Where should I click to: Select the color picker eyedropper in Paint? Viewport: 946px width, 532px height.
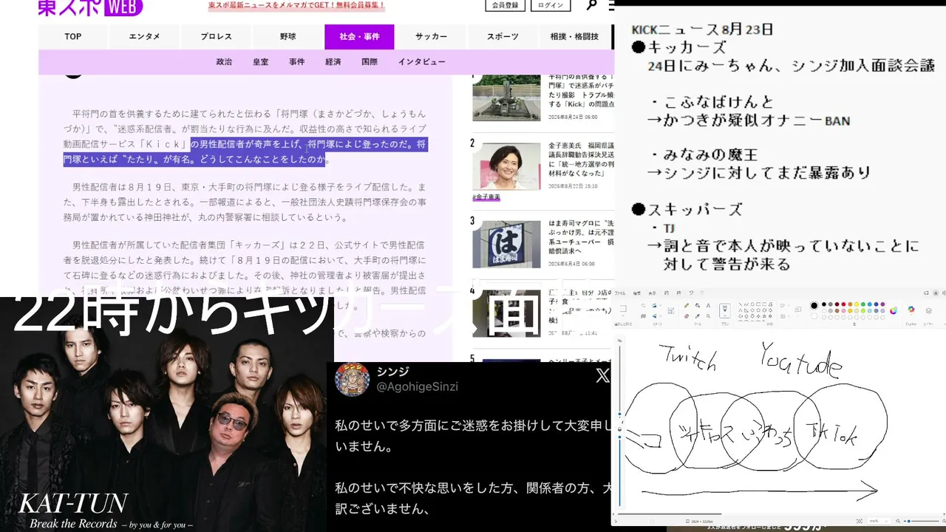(698, 316)
